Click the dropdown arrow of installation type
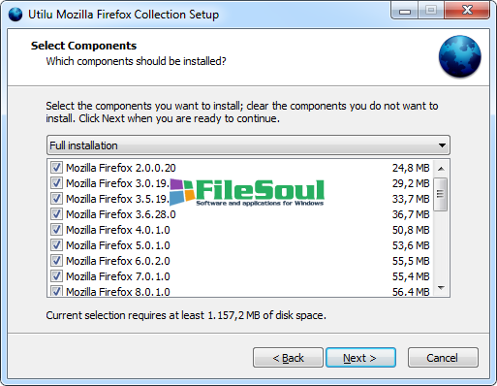The width and height of the screenshot is (497, 386). coord(442,145)
